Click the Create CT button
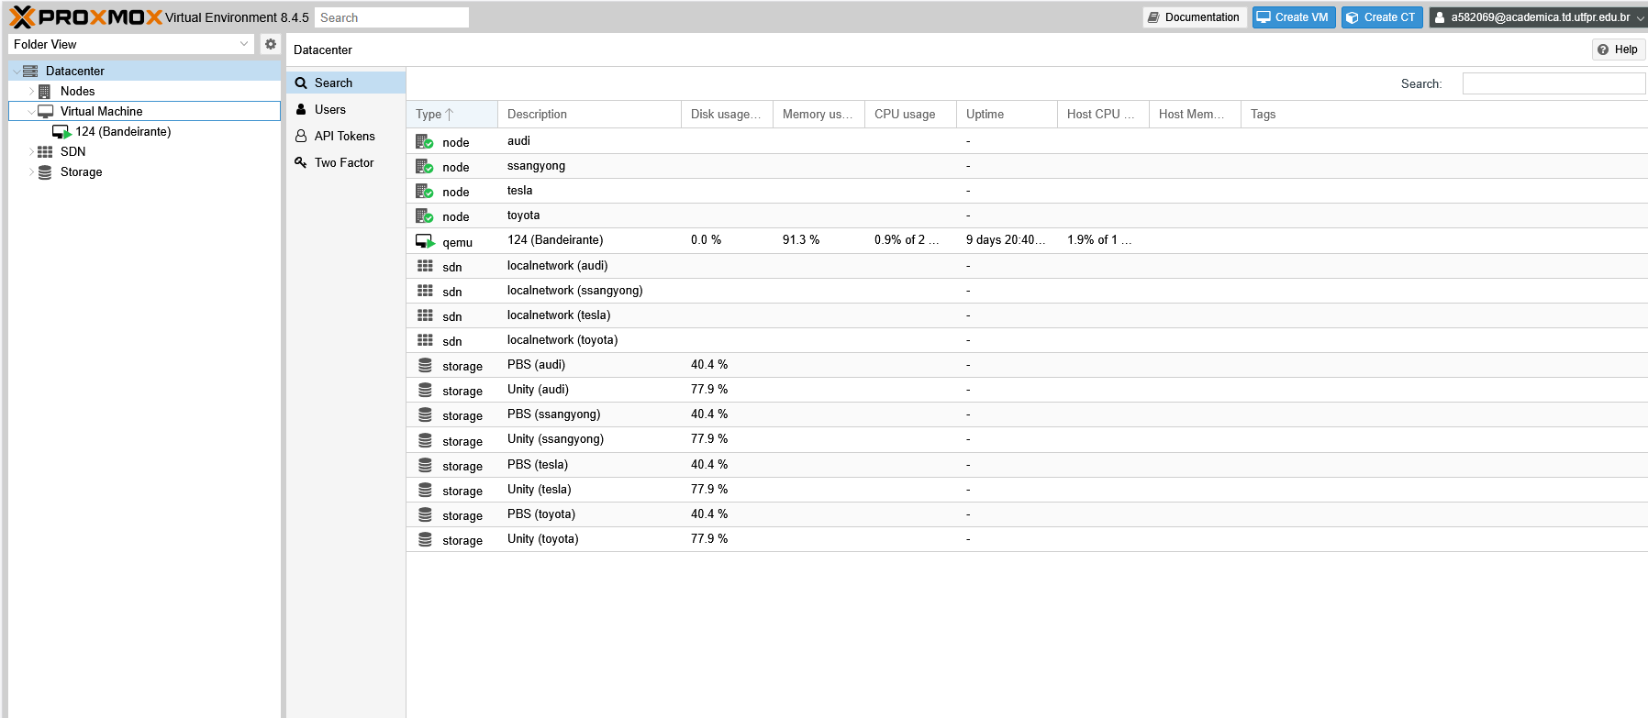This screenshot has height=718, width=1648. 1381,17
